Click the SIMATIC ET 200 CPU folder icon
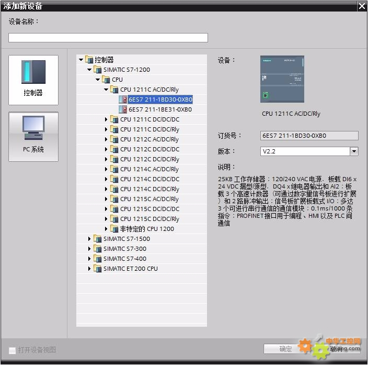Viewport: 368px width, 365px height. pyautogui.click(x=97, y=268)
